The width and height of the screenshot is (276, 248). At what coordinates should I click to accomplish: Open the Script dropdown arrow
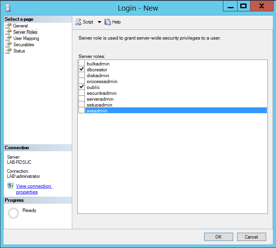coord(99,22)
